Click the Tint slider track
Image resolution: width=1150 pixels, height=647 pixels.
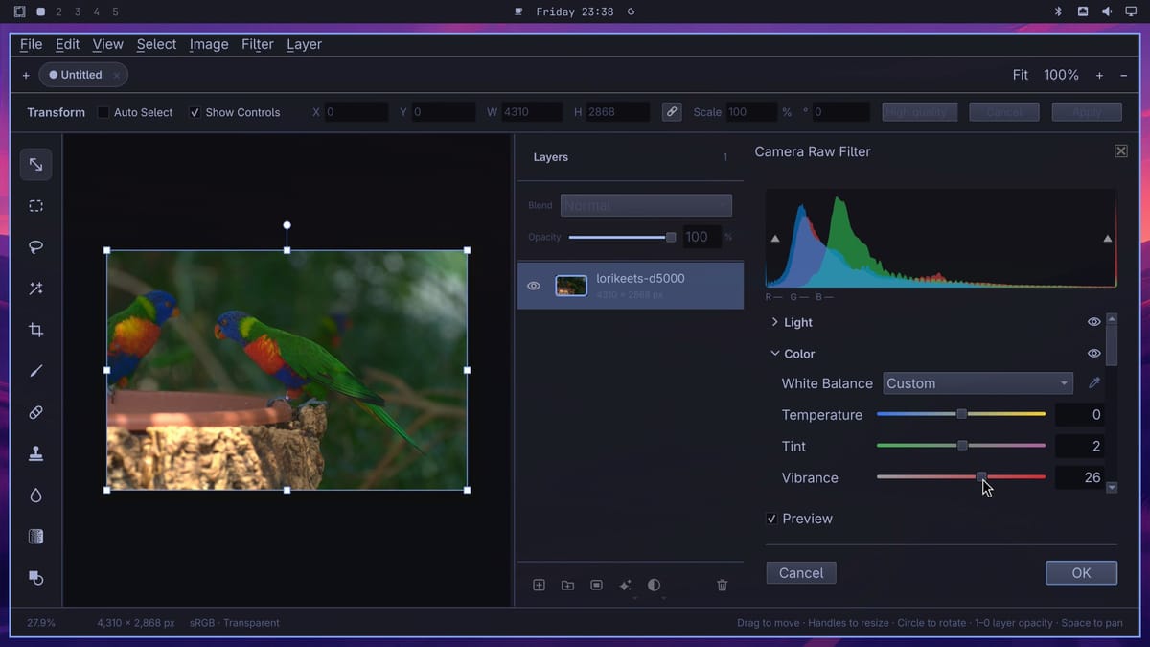pyautogui.click(x=961, y=446)
